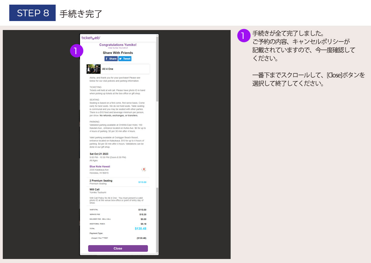Image resolution: width=371 pixels, height=263 pixels.
Task: Click the $130.48 total amount
Action: tap(140, 229)
